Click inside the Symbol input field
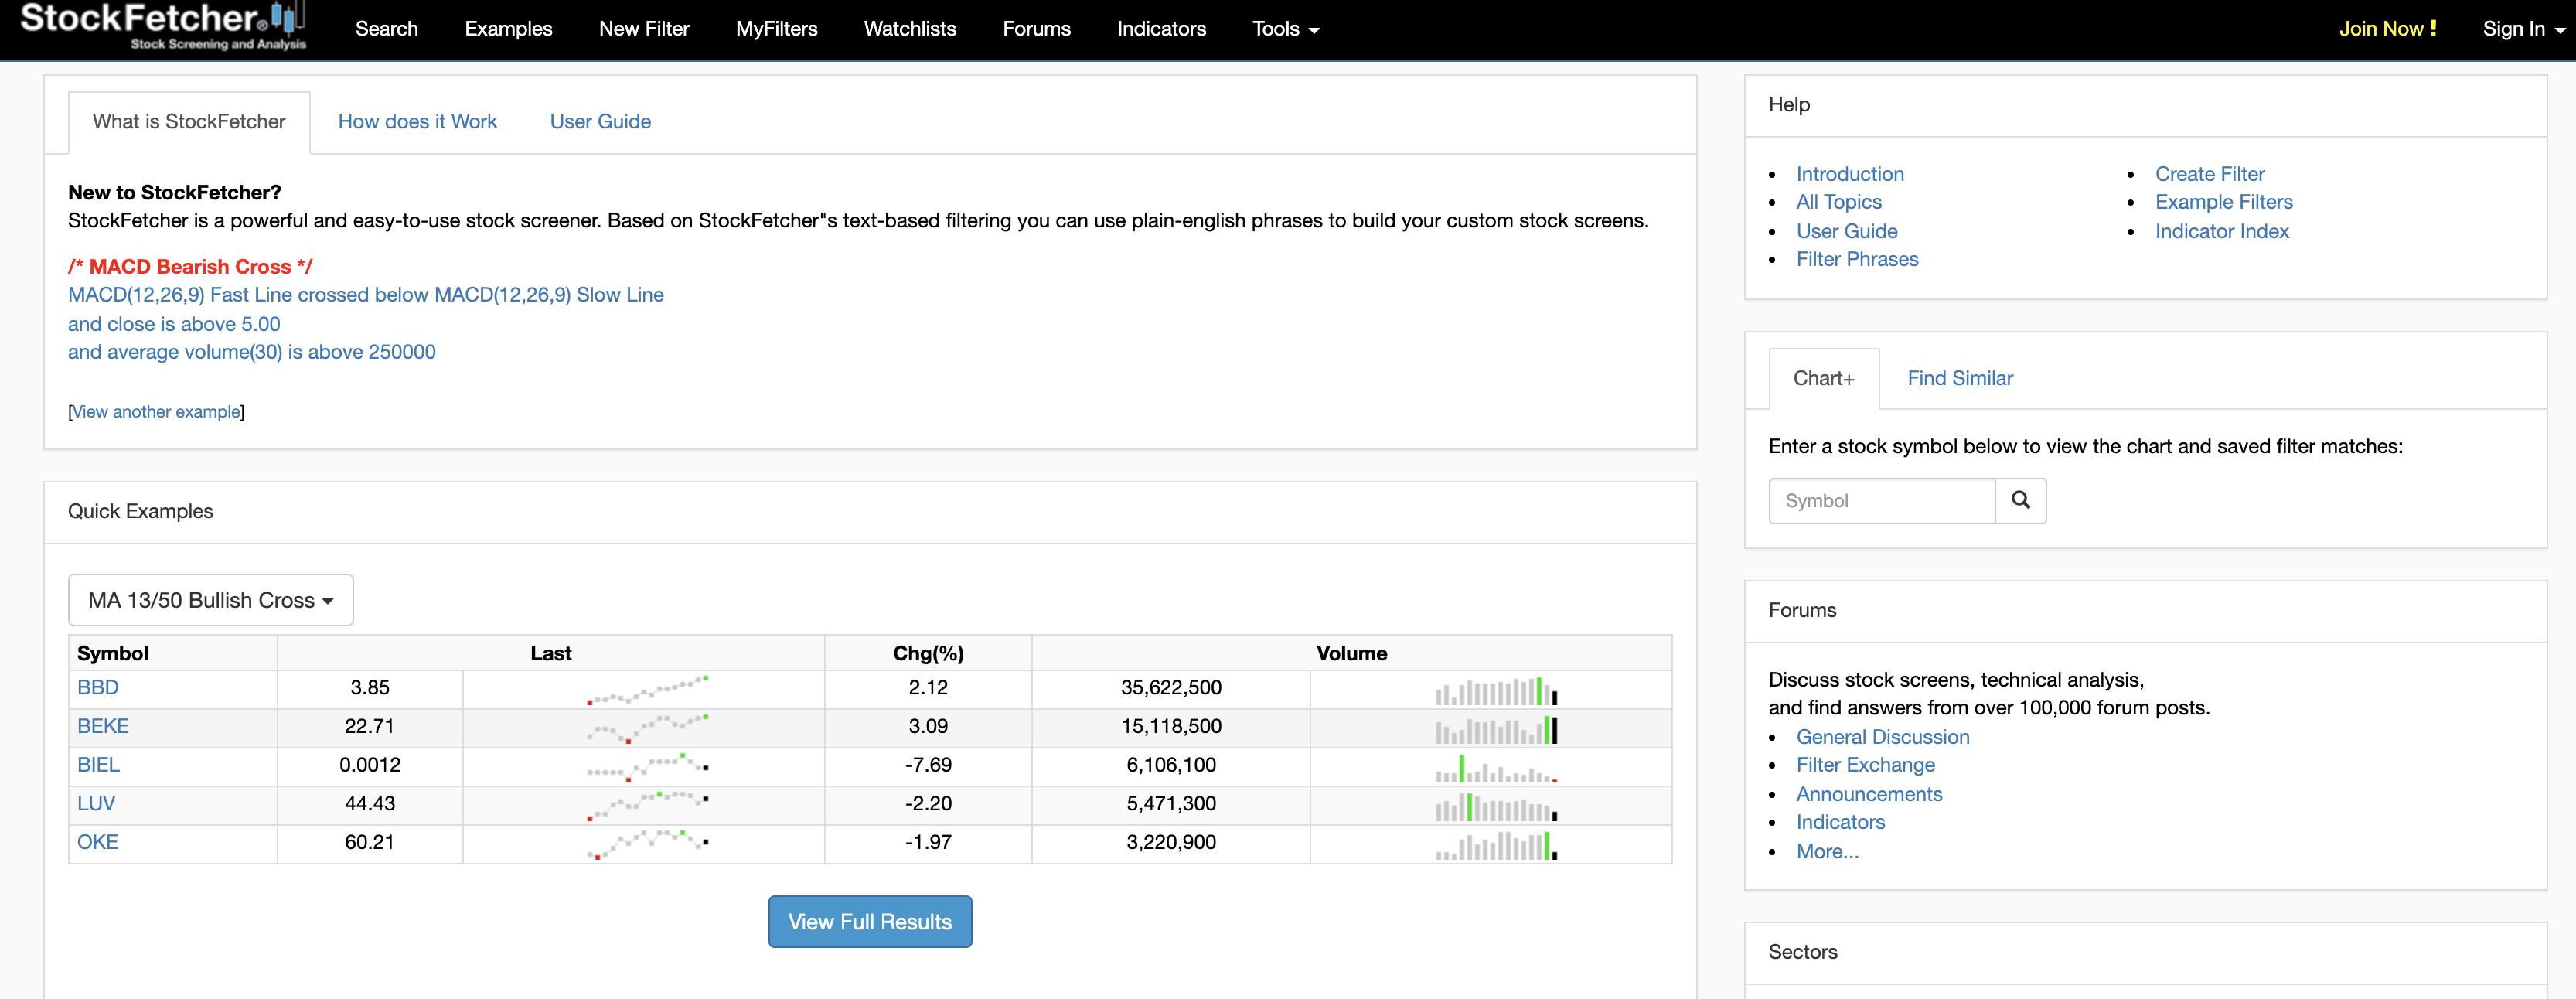 click(1881, 501)
